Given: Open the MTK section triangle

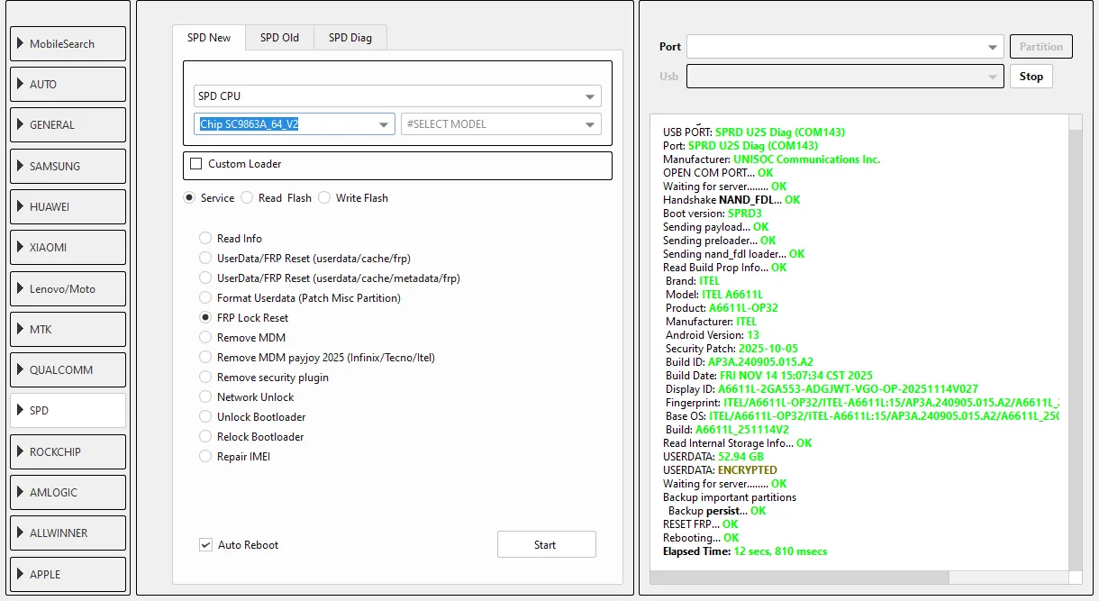Looking at the screenshot, I should coord(20,329).
